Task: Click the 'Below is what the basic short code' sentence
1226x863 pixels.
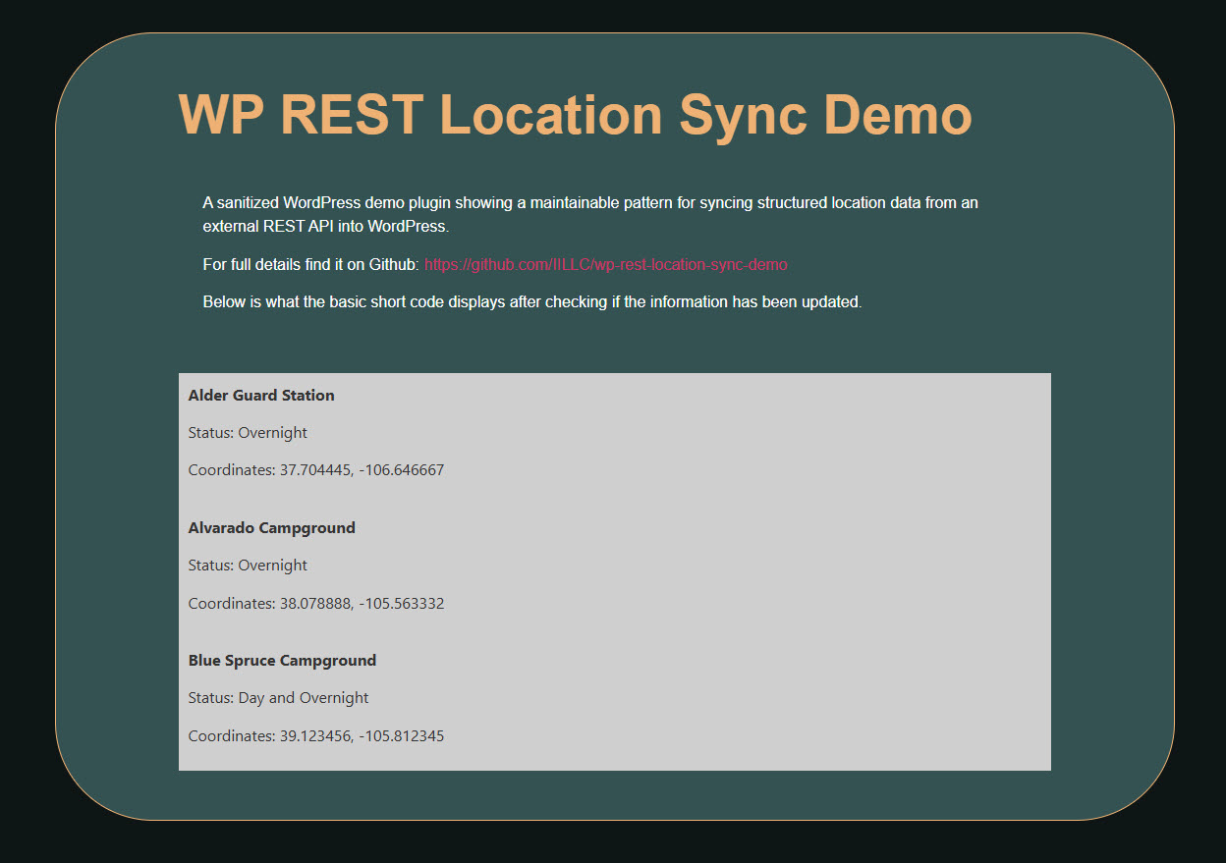Action: click(532, 301)
